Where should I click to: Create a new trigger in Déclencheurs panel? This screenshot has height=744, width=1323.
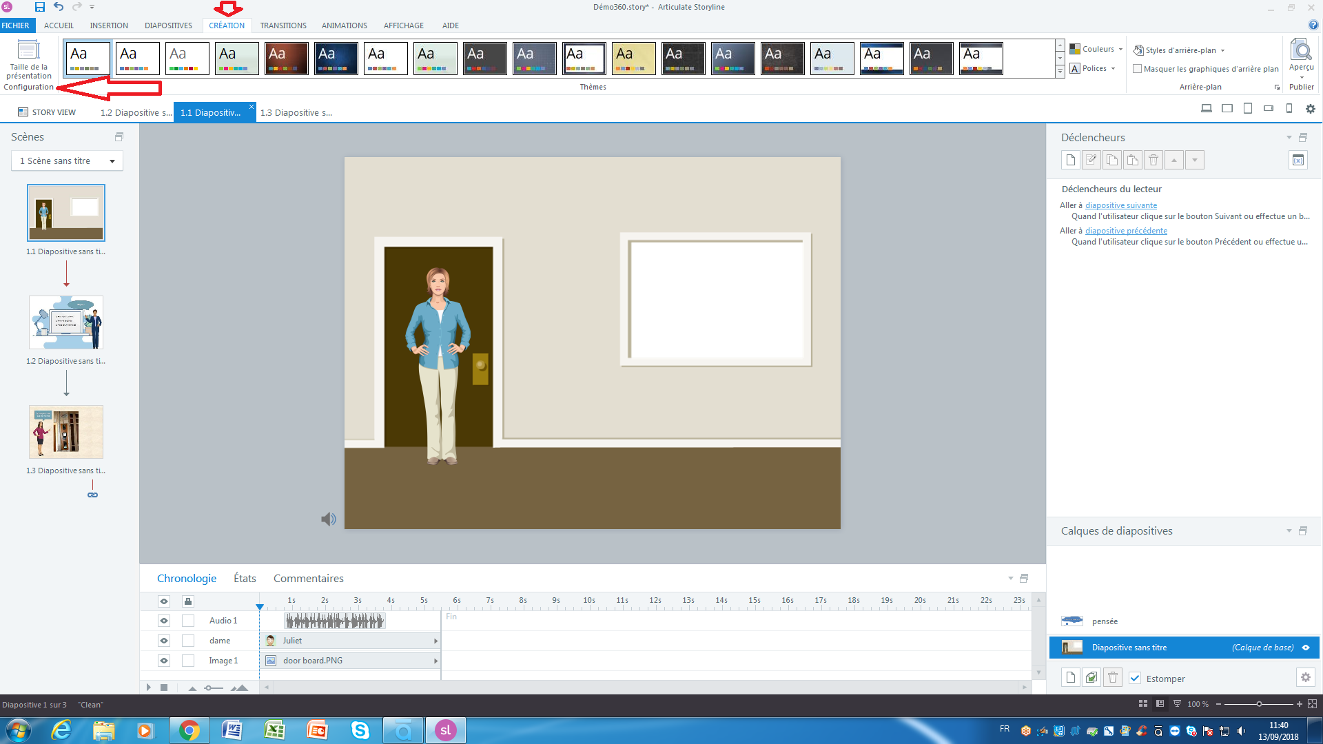click(1070, 160)
